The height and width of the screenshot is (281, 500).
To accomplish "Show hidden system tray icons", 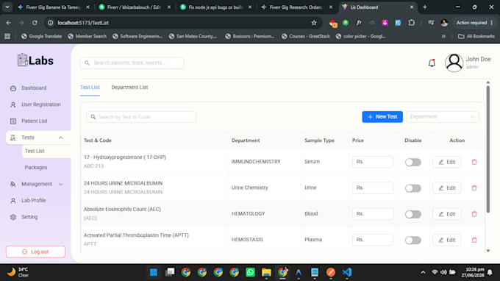I will (x=423, y=272).
